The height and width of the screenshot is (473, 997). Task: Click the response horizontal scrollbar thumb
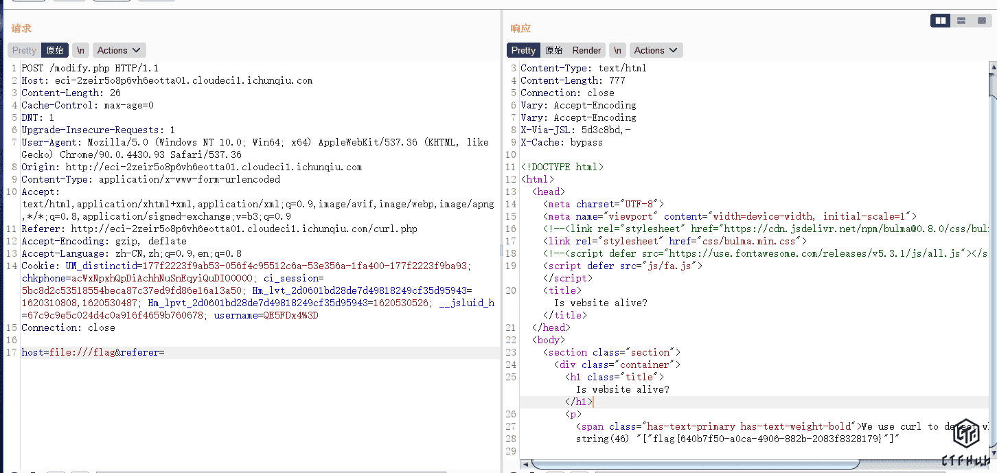point(687,465)
